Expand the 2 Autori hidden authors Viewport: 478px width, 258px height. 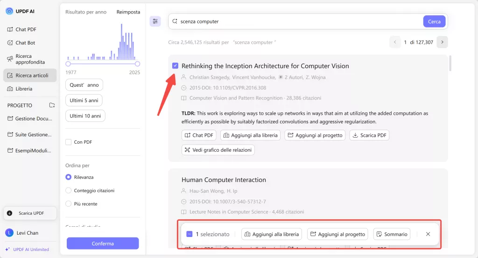coord(290,77)
